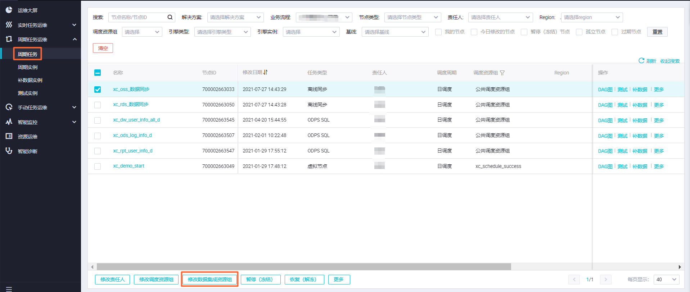Uncheck the xc_oss_数据同步 row checkbox
The width and height of the screenshot is (690, 292).
pyautogui.click(x=98, y=90)
